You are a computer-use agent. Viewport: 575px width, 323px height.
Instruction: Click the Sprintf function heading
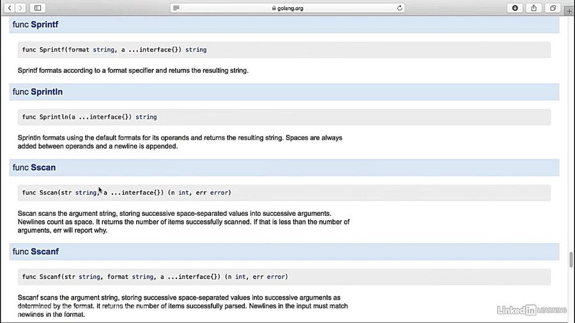click(x=45, y=24)
